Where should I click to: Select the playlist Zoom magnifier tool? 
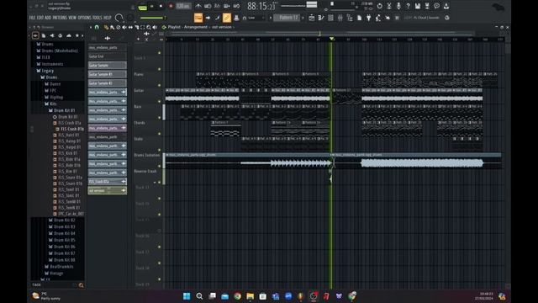(149, 27)
